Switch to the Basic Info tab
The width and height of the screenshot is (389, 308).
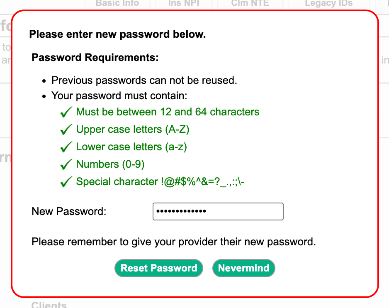click(117, 3)
